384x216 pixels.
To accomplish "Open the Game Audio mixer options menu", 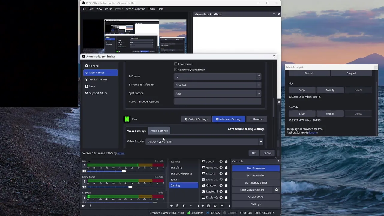I will pyautogui.click(x=84, y=182).
